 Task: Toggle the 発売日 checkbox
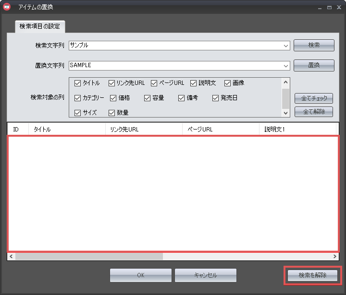point(216,98)
